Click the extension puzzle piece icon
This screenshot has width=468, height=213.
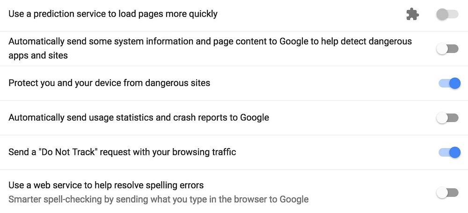pos(412,14)
